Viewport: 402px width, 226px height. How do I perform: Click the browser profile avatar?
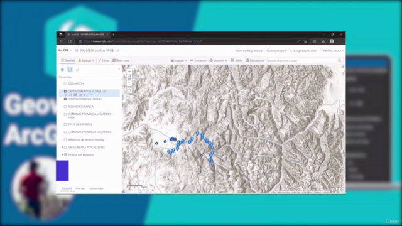point(332,41)
